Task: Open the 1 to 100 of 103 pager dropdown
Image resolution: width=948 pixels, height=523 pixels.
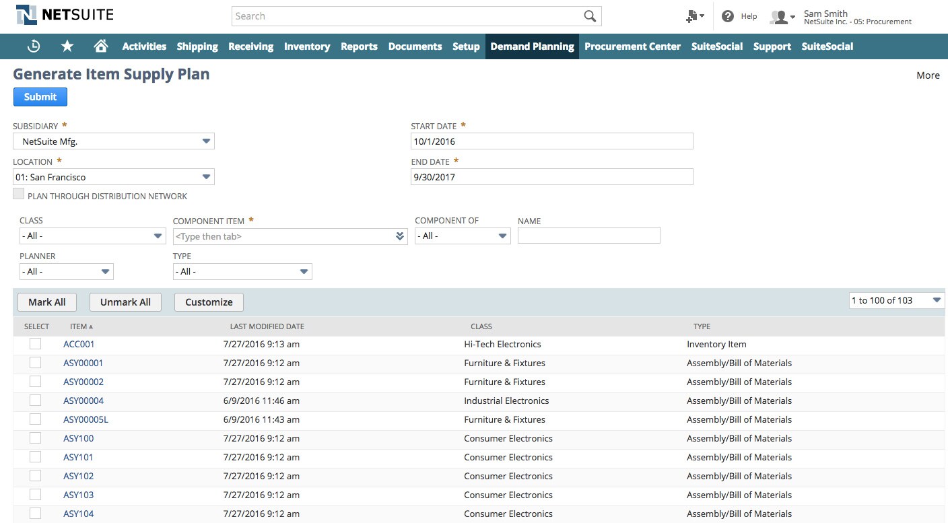Action: (897, 300)
